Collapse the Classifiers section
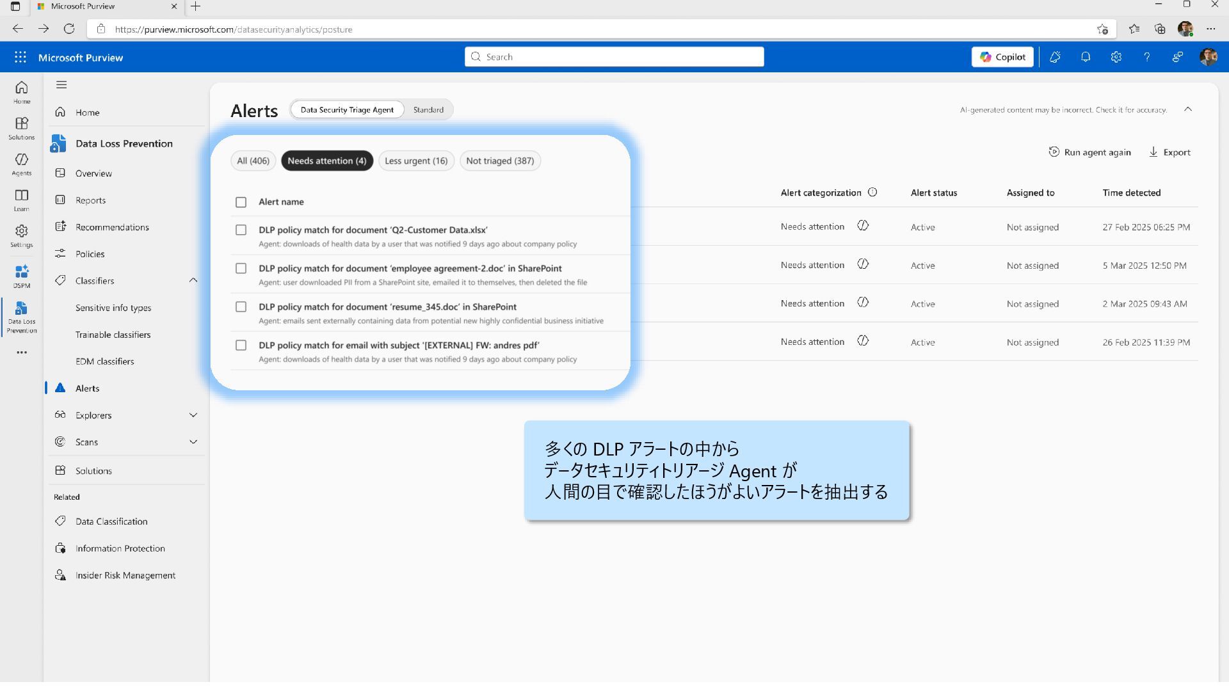Screen dimensions: 1229x691 pos(193,280)
